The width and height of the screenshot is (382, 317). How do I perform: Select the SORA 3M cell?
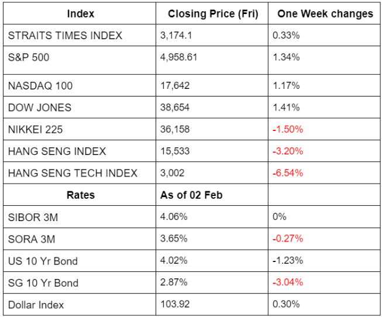[32, 239]
